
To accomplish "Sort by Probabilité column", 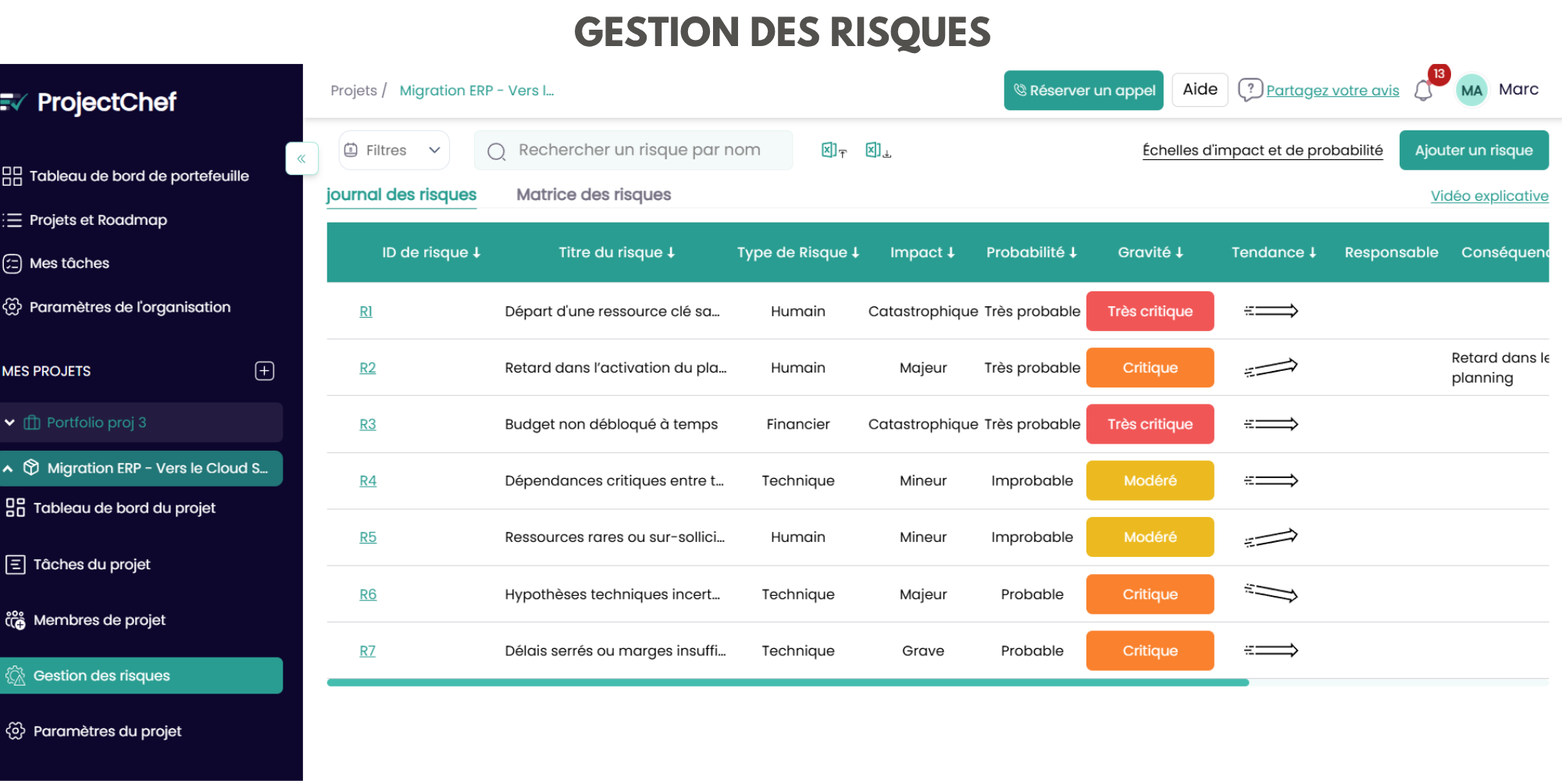I will [x=1031, y=252].
